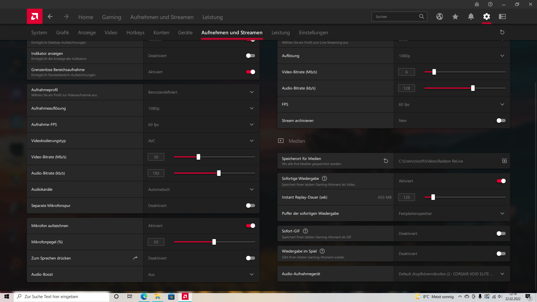Show help for Wiedergabe im Spiel
Viewport: 537px width, 302px height.
pyautogui.click(x=322, y=251)
